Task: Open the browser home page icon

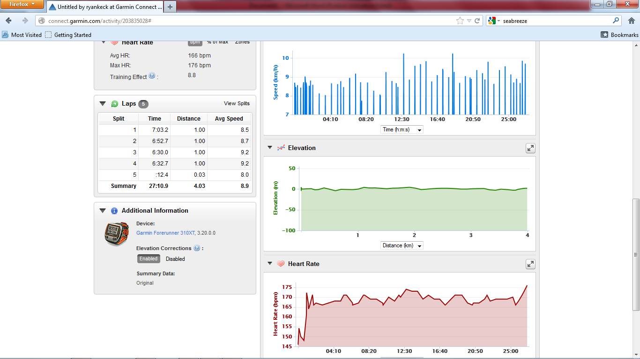Action: pos(631,21)
